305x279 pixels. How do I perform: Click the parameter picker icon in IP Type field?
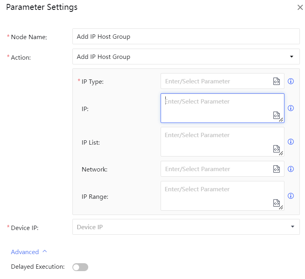277,81
